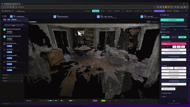Open Semantic Studio in the top toolbar
Viewport: 190px width, 107px height.
coord(148,11)
